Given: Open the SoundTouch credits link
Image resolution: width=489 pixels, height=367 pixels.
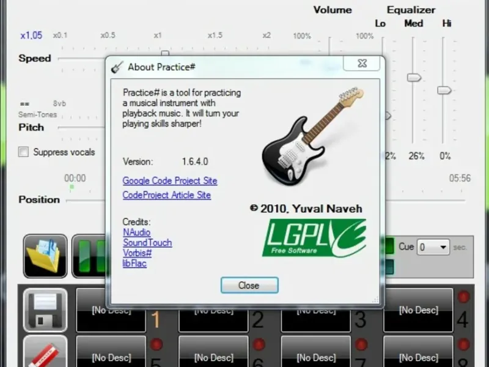Looking at the screenshot, I should [147, 242].
